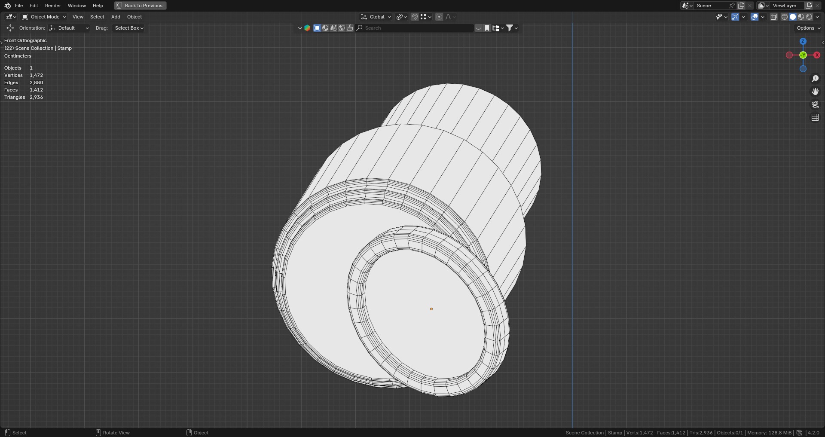Open the editor type selector icon
The image size is (825, 437).
click(x=11, y=17)
